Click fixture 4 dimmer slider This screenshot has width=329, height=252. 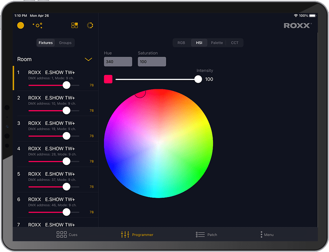pyautogui.click(x=54, y=161)
